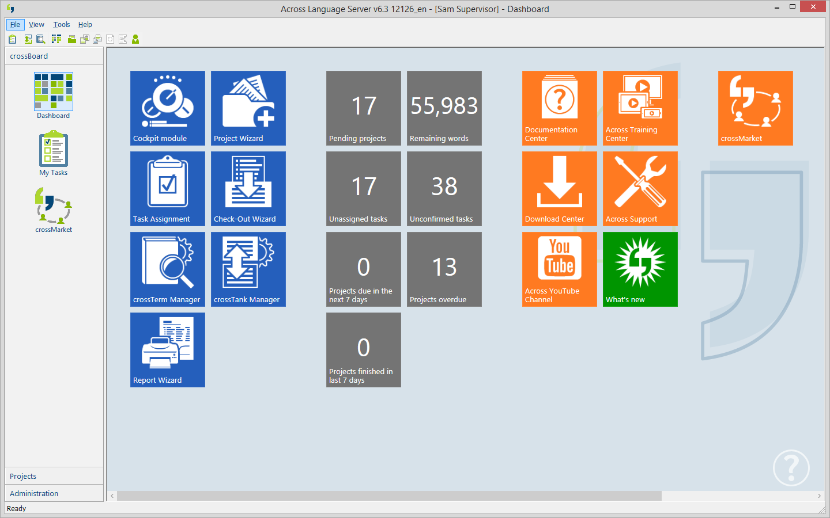The height and width of the screenshot is (518, 830).
Task: Start the Check-Out Wizard tile
Action: [x=248, y=189]
